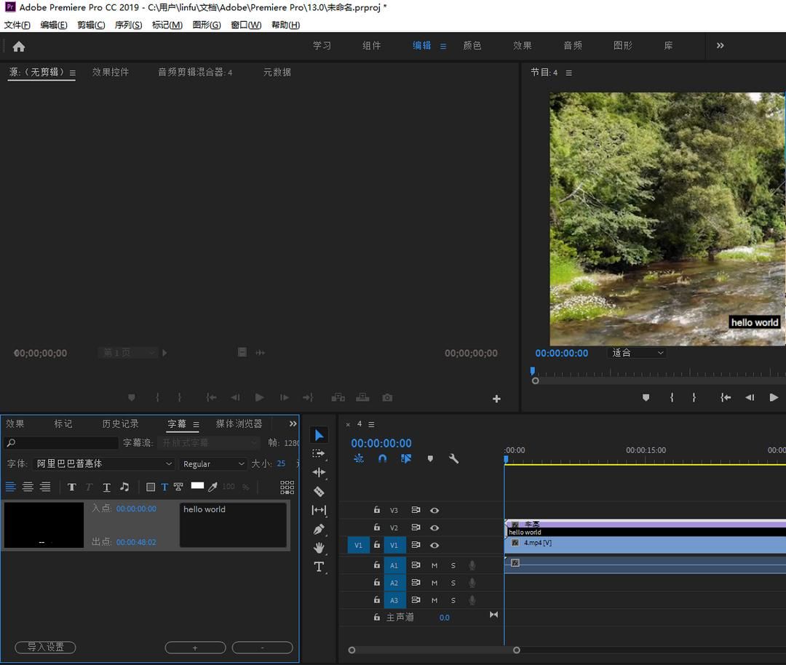Select the Track Select Forward tool

tap(319, 453)
